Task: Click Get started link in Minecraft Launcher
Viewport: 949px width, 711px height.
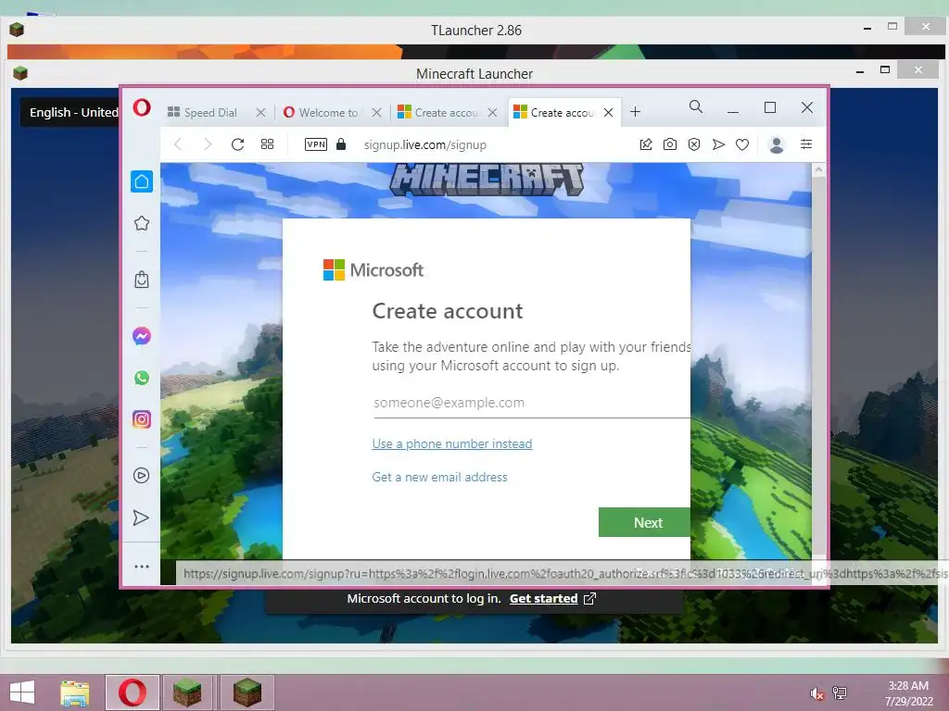Action: (543, 599)
